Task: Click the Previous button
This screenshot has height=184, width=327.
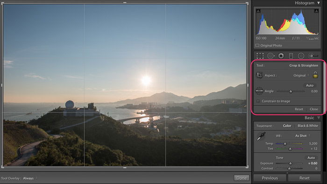Action: (x=270, y=178)
